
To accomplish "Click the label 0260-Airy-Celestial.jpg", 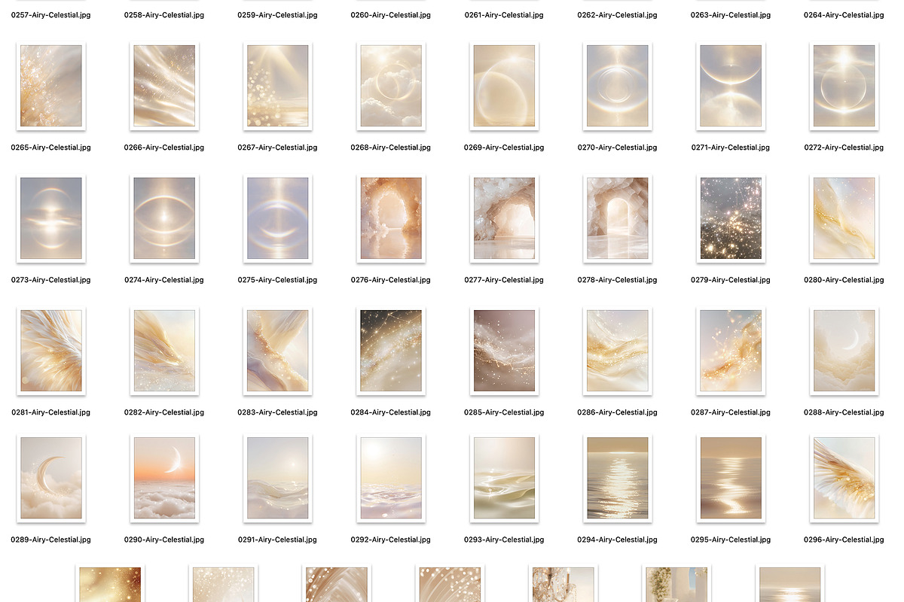I will pos(391,15).
